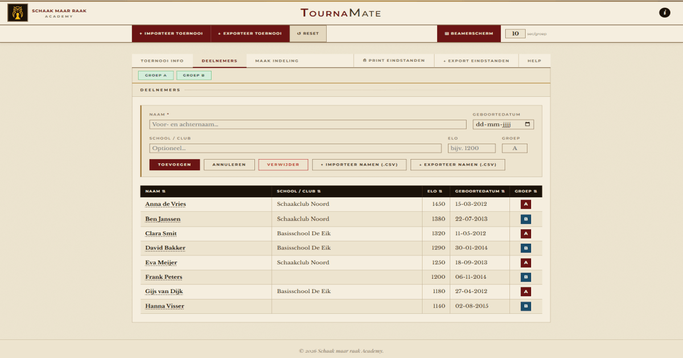Click birthdate 22-07-2013 in Ben's row
The image size is (683, 358).
(x=470, y=219)
